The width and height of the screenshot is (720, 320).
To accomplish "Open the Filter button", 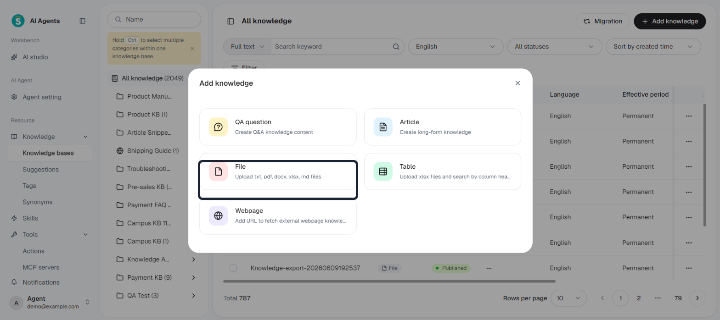I will coord(244,67).
